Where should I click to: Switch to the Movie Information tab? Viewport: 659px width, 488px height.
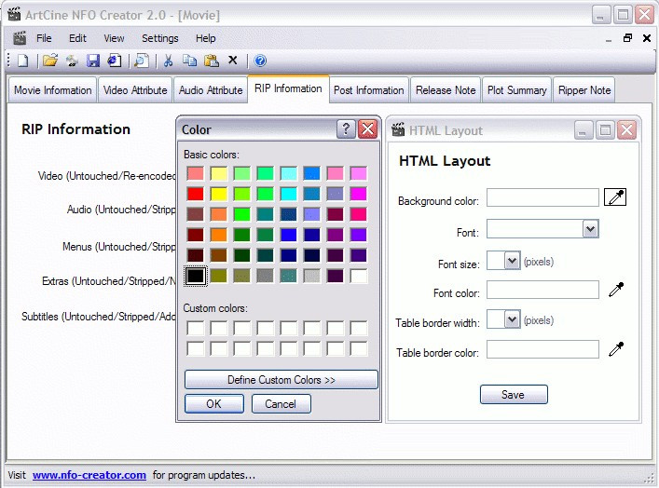pos(52,90)
